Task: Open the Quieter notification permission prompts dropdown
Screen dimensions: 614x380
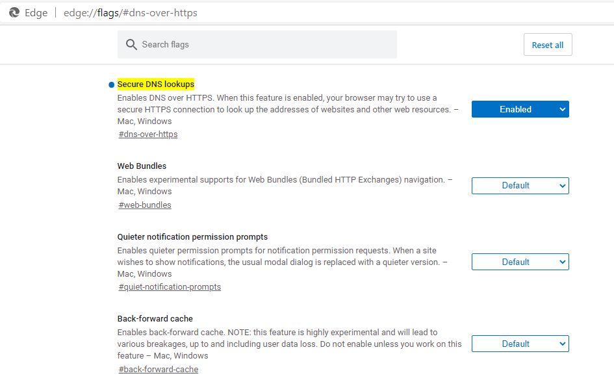Action: tap(520, 262)
